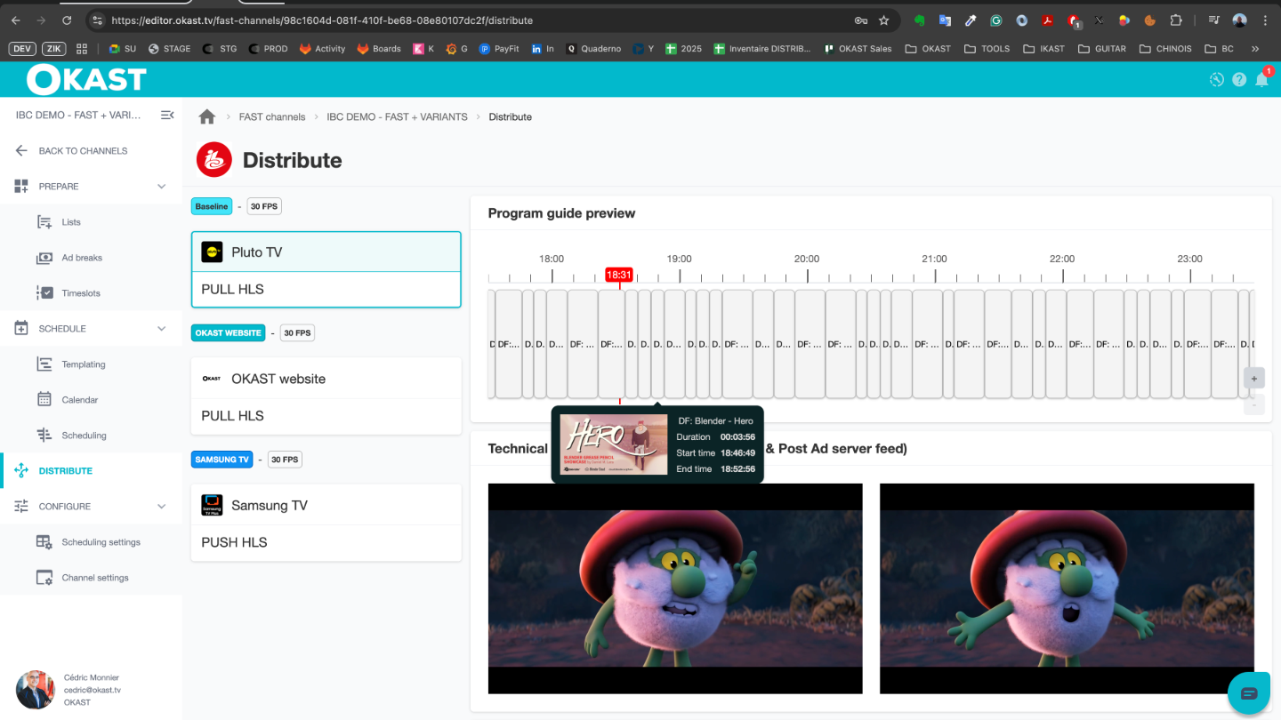Open Ad breaks in the sidebar

click(x=82, y=258)
